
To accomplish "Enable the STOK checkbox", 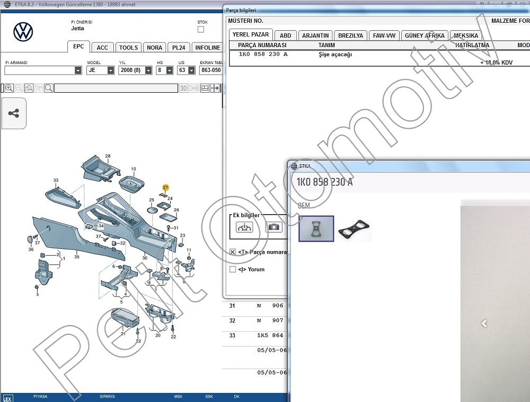I will (200, 30).
